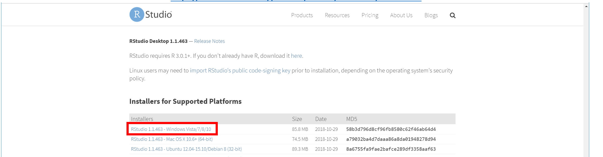The width and height of the screenshot is (603, 157).
Task: Download the Ubuntu/Debian 8 32-bit installer
Action: (x=186, y=149)
